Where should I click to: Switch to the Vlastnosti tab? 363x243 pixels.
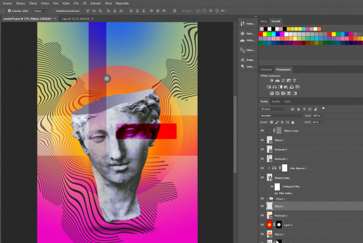pos(266,70)
